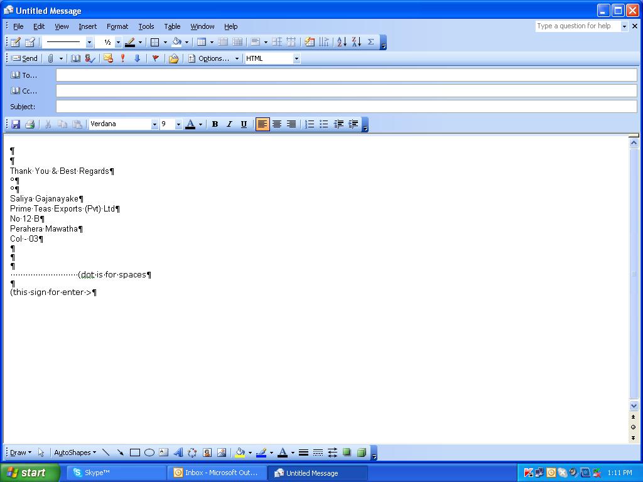Click the Print icon
Screen dimensions: 643x482
30,124
